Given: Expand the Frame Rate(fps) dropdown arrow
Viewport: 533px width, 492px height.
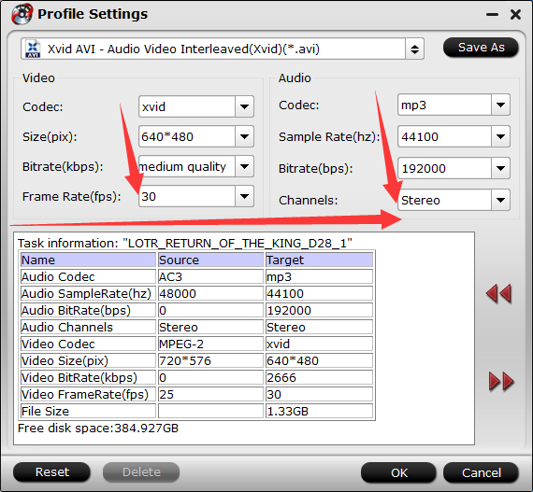Looking at the screenshot, I should point(244,196).
